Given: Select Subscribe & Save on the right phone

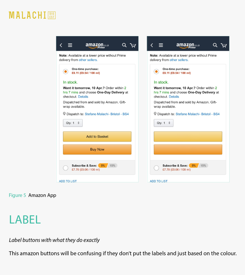Looking at the screenshot, I should click(156, 168).
